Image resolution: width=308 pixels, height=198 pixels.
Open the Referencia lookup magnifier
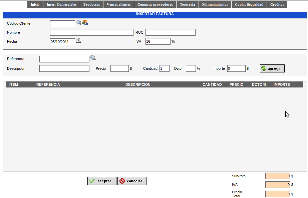pyautogui.click(x=93, y=58)
